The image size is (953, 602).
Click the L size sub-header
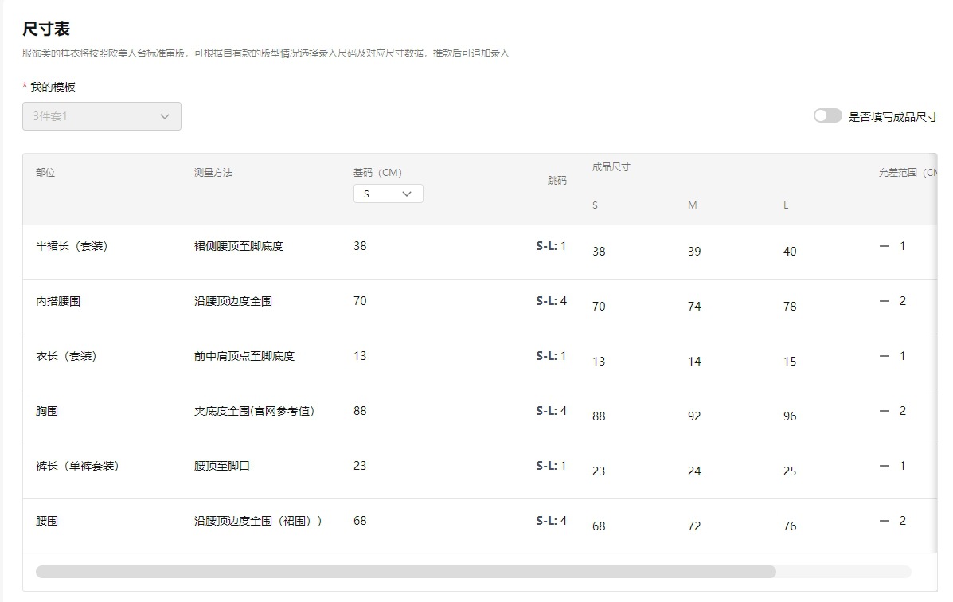(786, 205)
